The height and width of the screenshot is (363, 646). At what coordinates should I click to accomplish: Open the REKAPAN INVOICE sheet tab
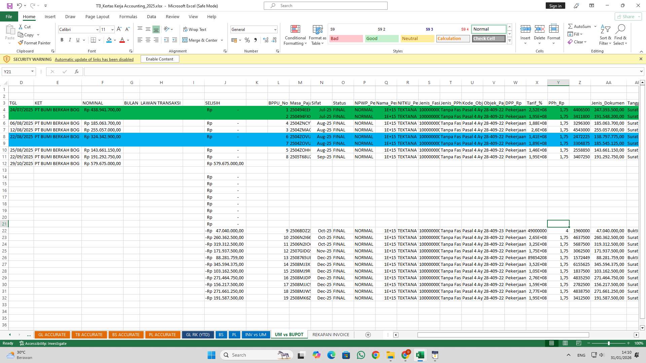tap(330, 334)
